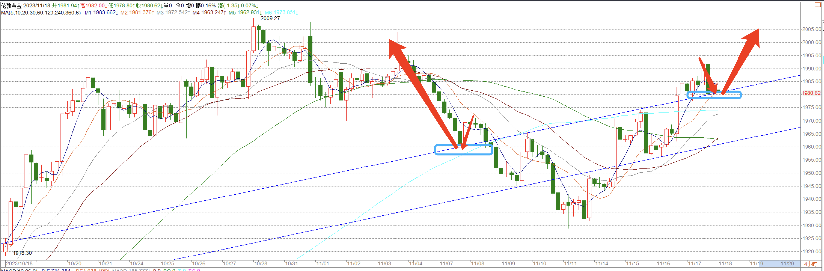
Task: Click the M4 1963.247 moving average label
Action: pyautogui.click(x=209, y=13)
